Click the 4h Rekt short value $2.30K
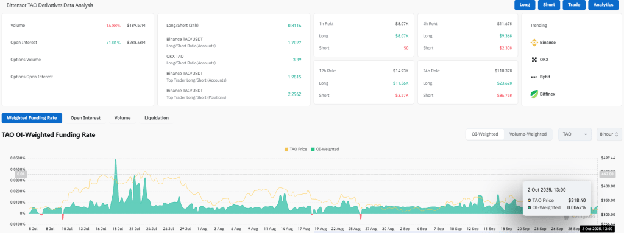 [506, 47]
